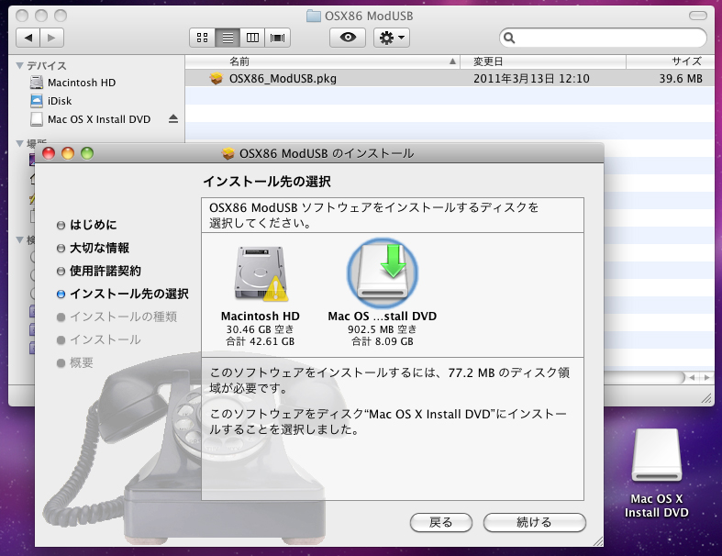Collapse the デバイス sidebar section

pyautogui.click(x=20, y=66)
